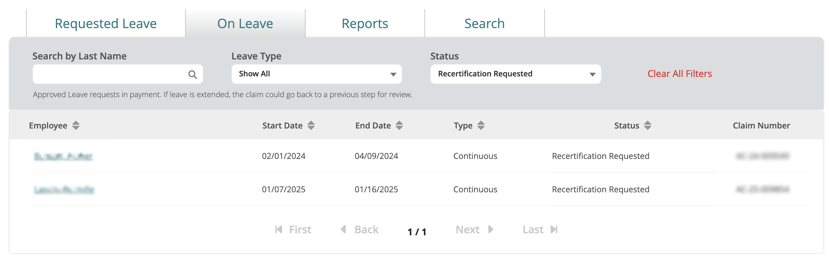
Task: Select the On Leave tab
Action: coord(245,23)
